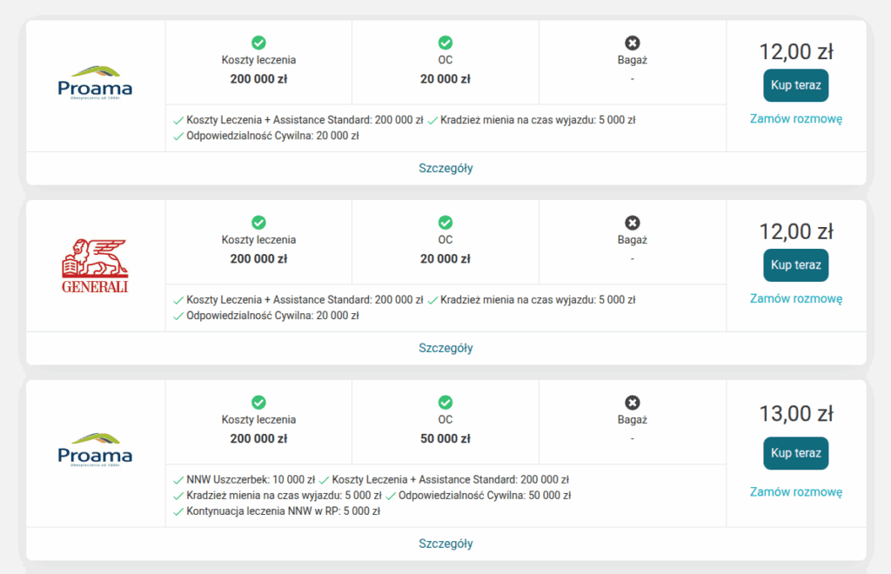Viewport: 891px width, 574px height.
Task: Click green check above Koszty leczenia in the 13,00 zł offer
Action: [x=258, y=403]
